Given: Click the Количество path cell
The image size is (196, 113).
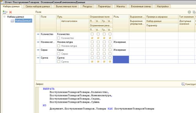Looking at the screenshot, I should click(73, 34).
